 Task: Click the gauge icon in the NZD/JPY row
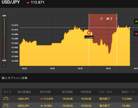6,106
